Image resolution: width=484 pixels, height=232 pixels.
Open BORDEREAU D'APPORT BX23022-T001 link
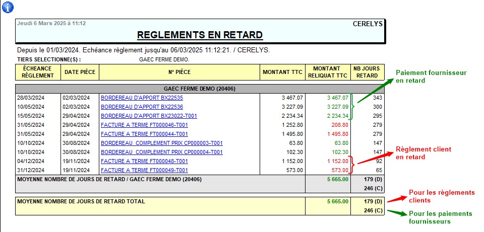pyautogui.click(x=149, y=116)
